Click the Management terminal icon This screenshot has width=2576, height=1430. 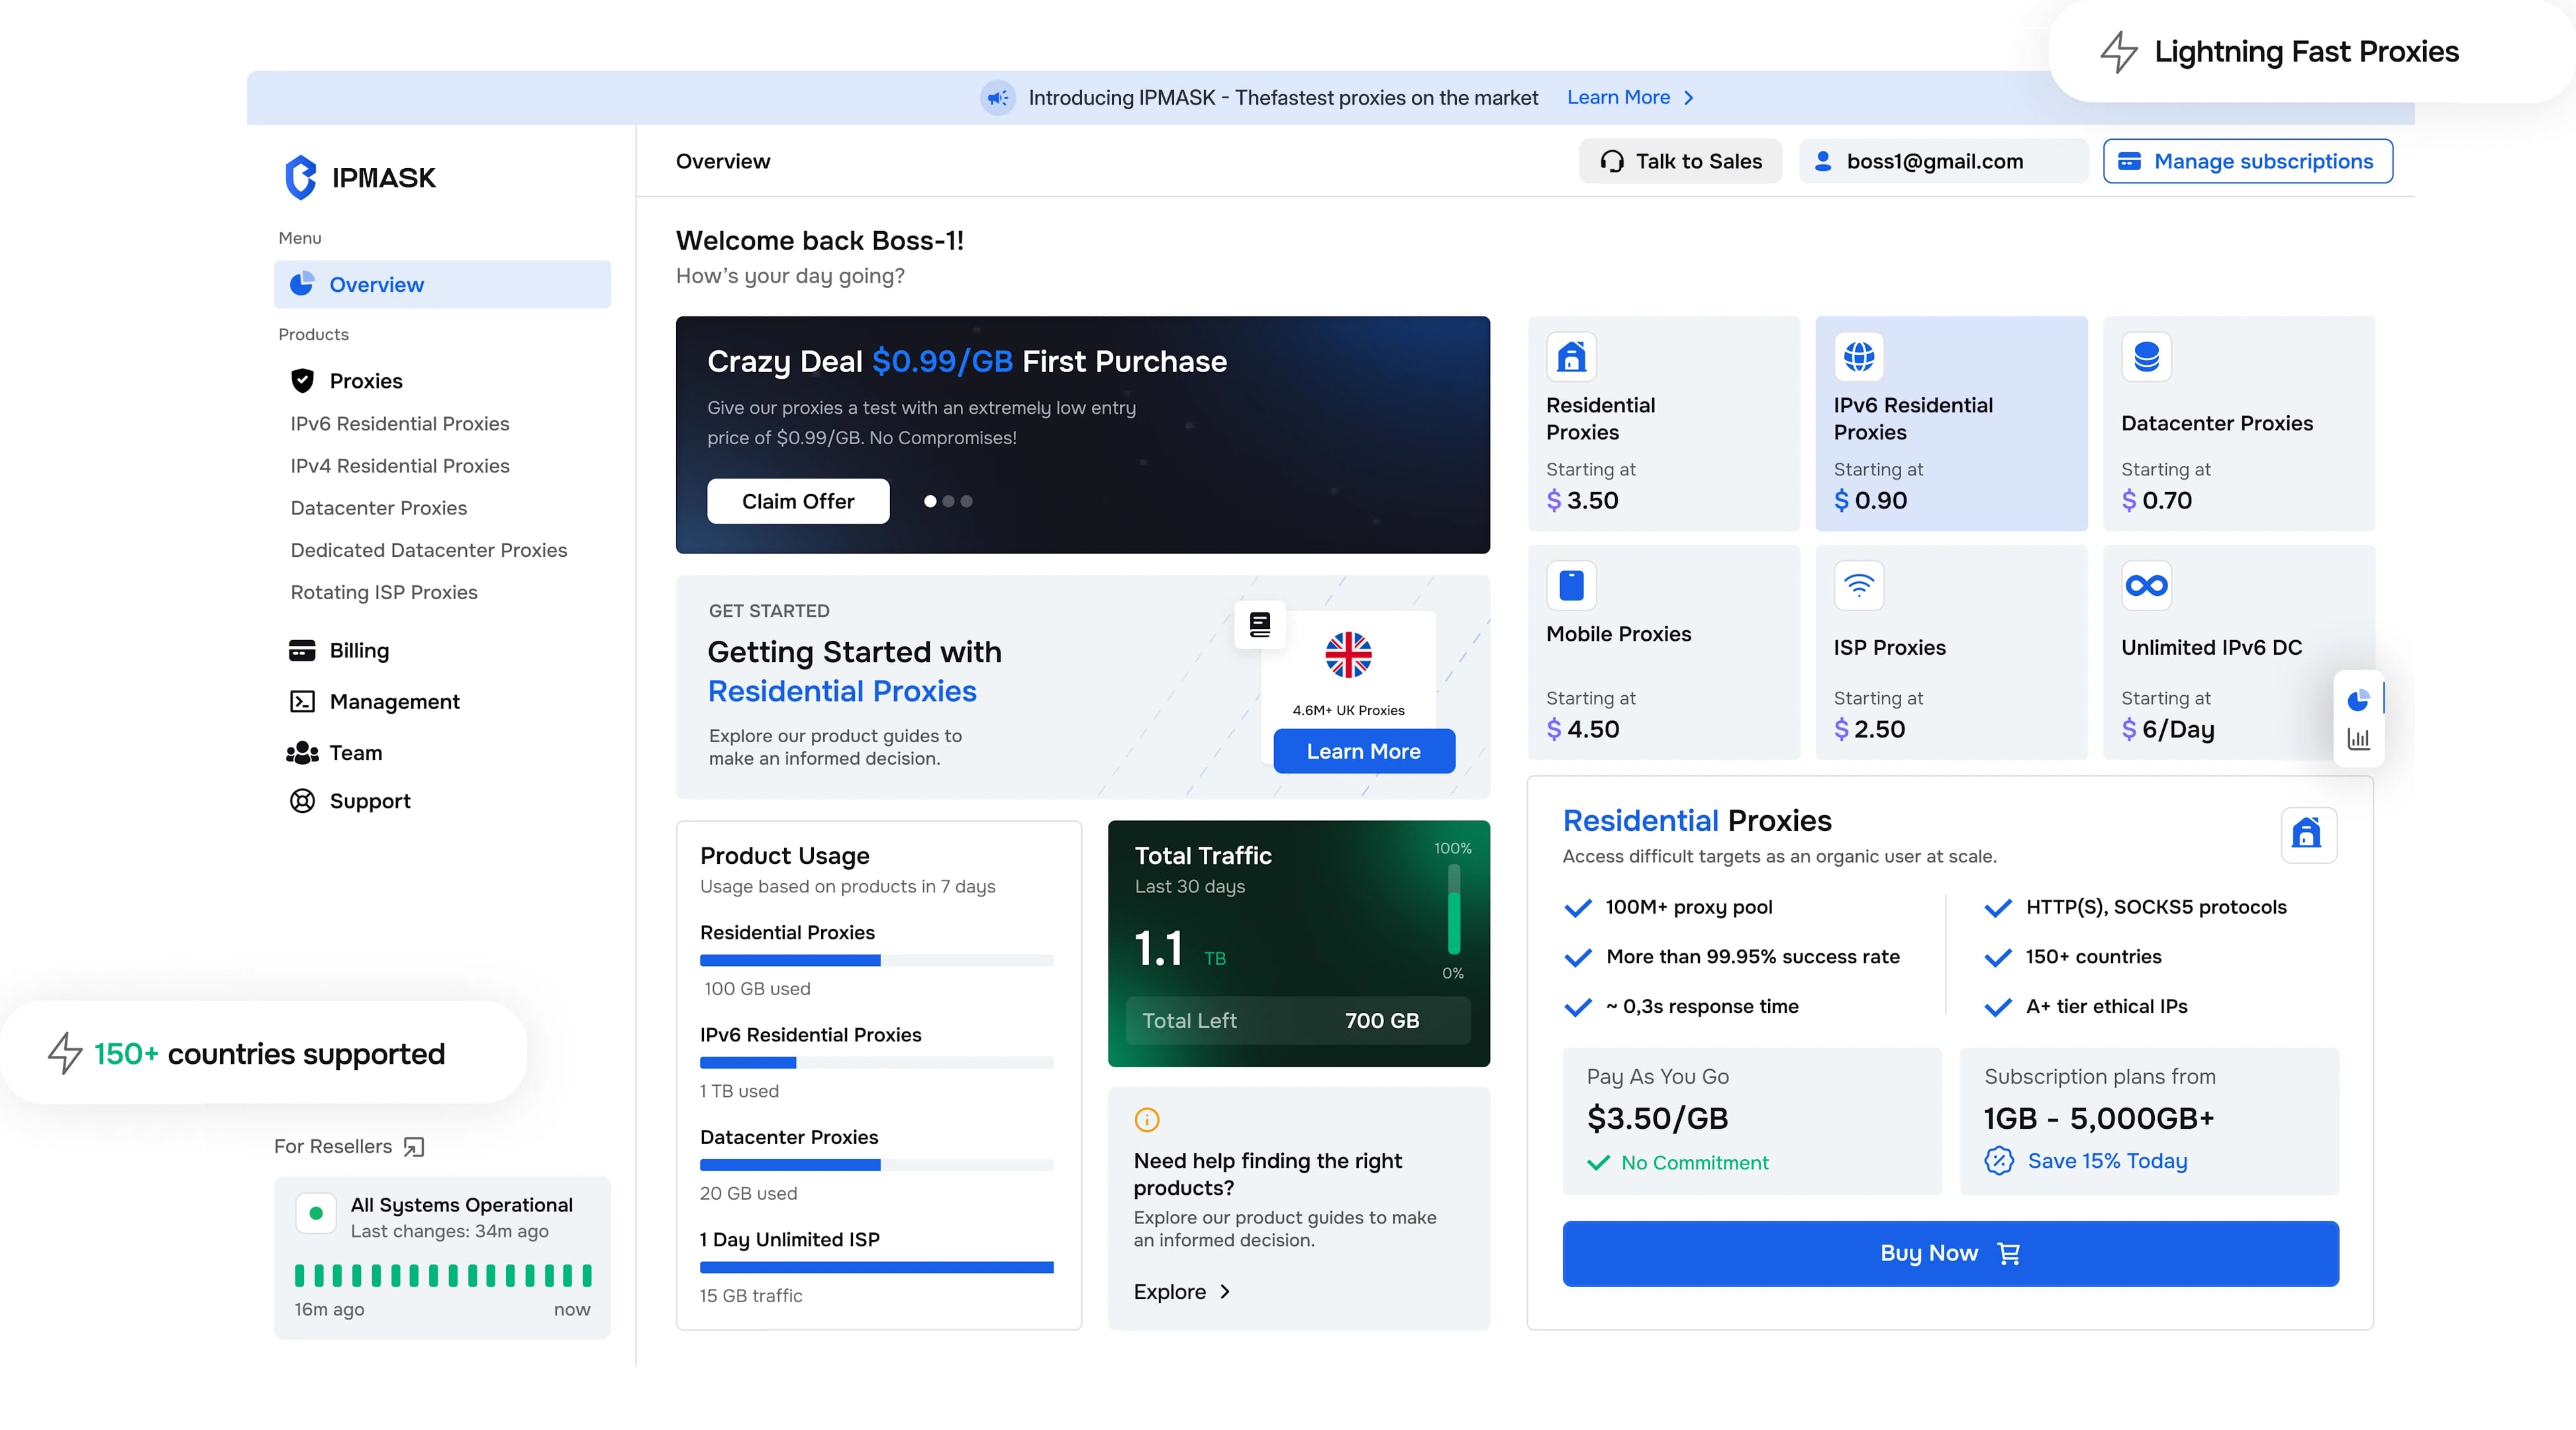tap(302, 702)
